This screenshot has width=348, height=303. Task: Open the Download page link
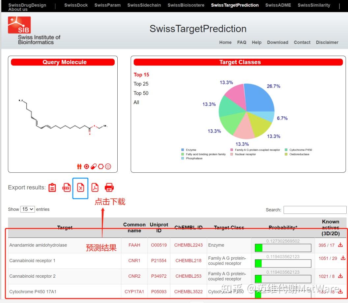(x=278, y=42)
